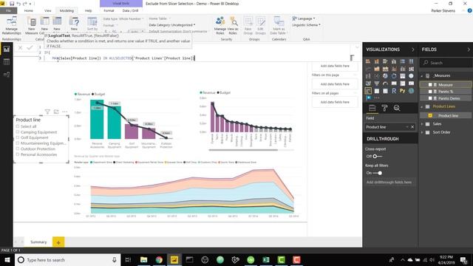Image resolution: width=473 pixels, height=266 pixels.
Task: Tick the Pareto Demo field checkbox
Action: (430, 98)
